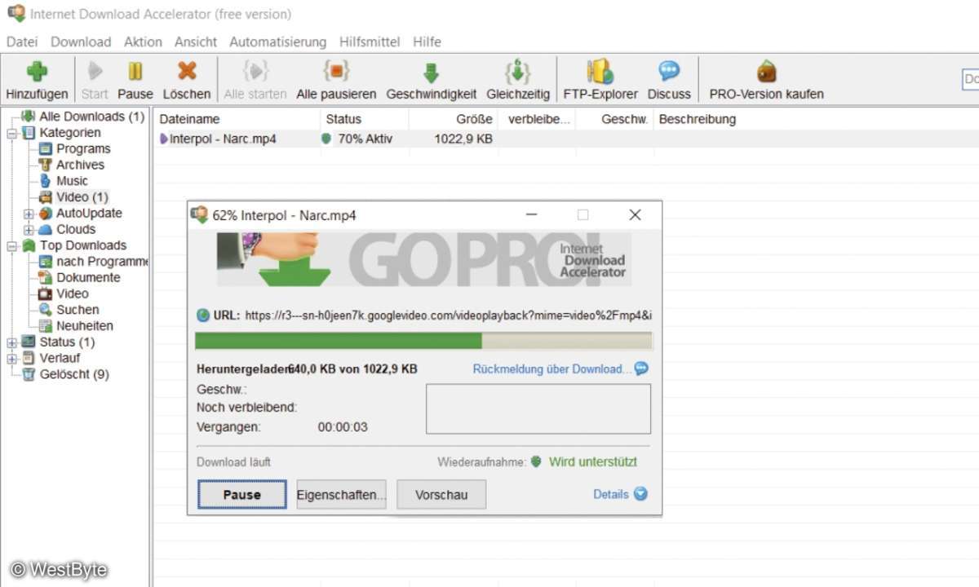Open the Hilfsmittel menu

click(x=370, y=42)
